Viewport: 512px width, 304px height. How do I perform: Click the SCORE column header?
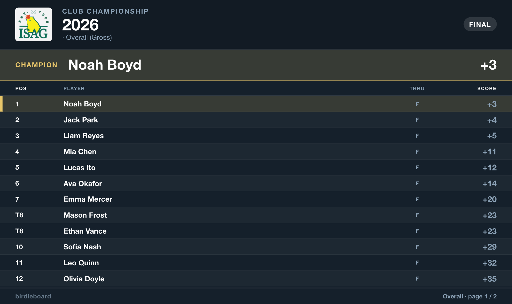487,89
